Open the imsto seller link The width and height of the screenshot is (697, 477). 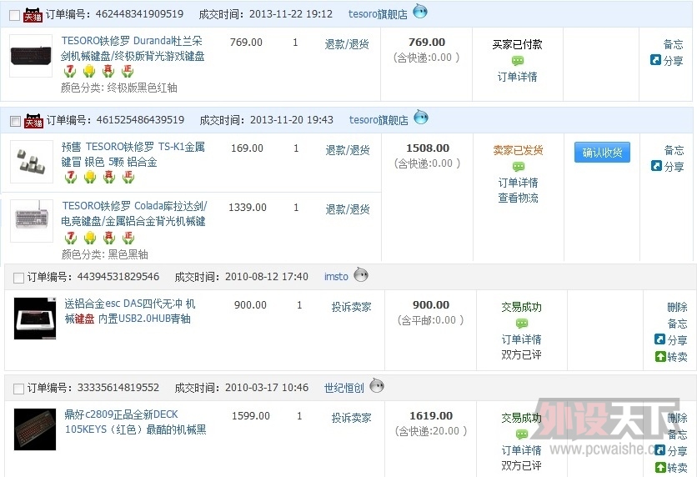(336, 277)
